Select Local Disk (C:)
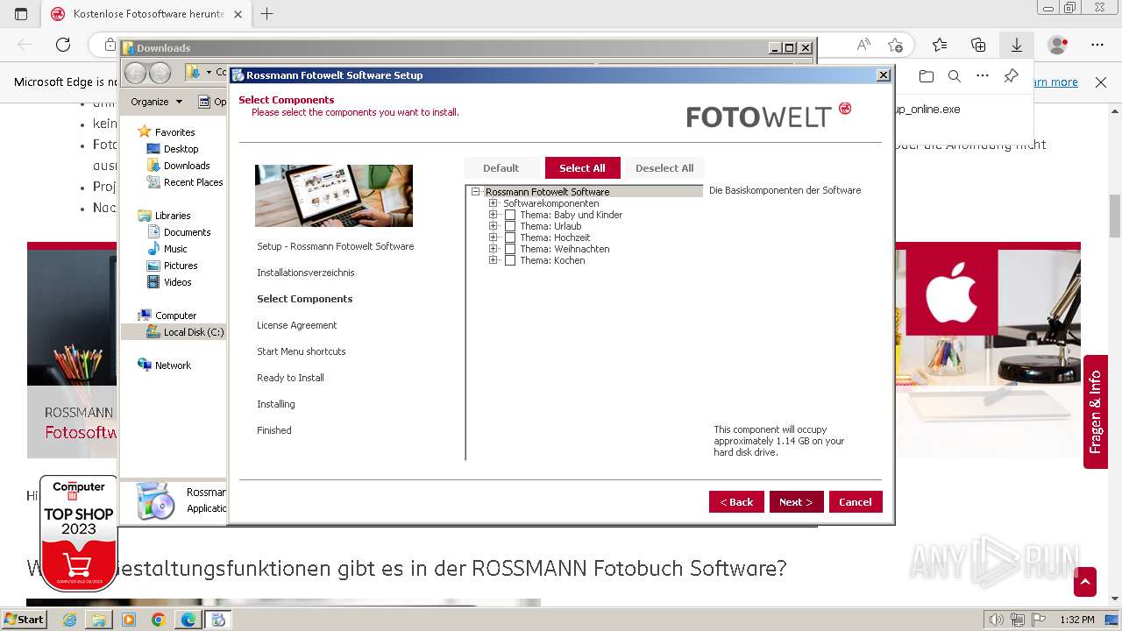Viewport: 1122px width, 631px height. (193, 332)
